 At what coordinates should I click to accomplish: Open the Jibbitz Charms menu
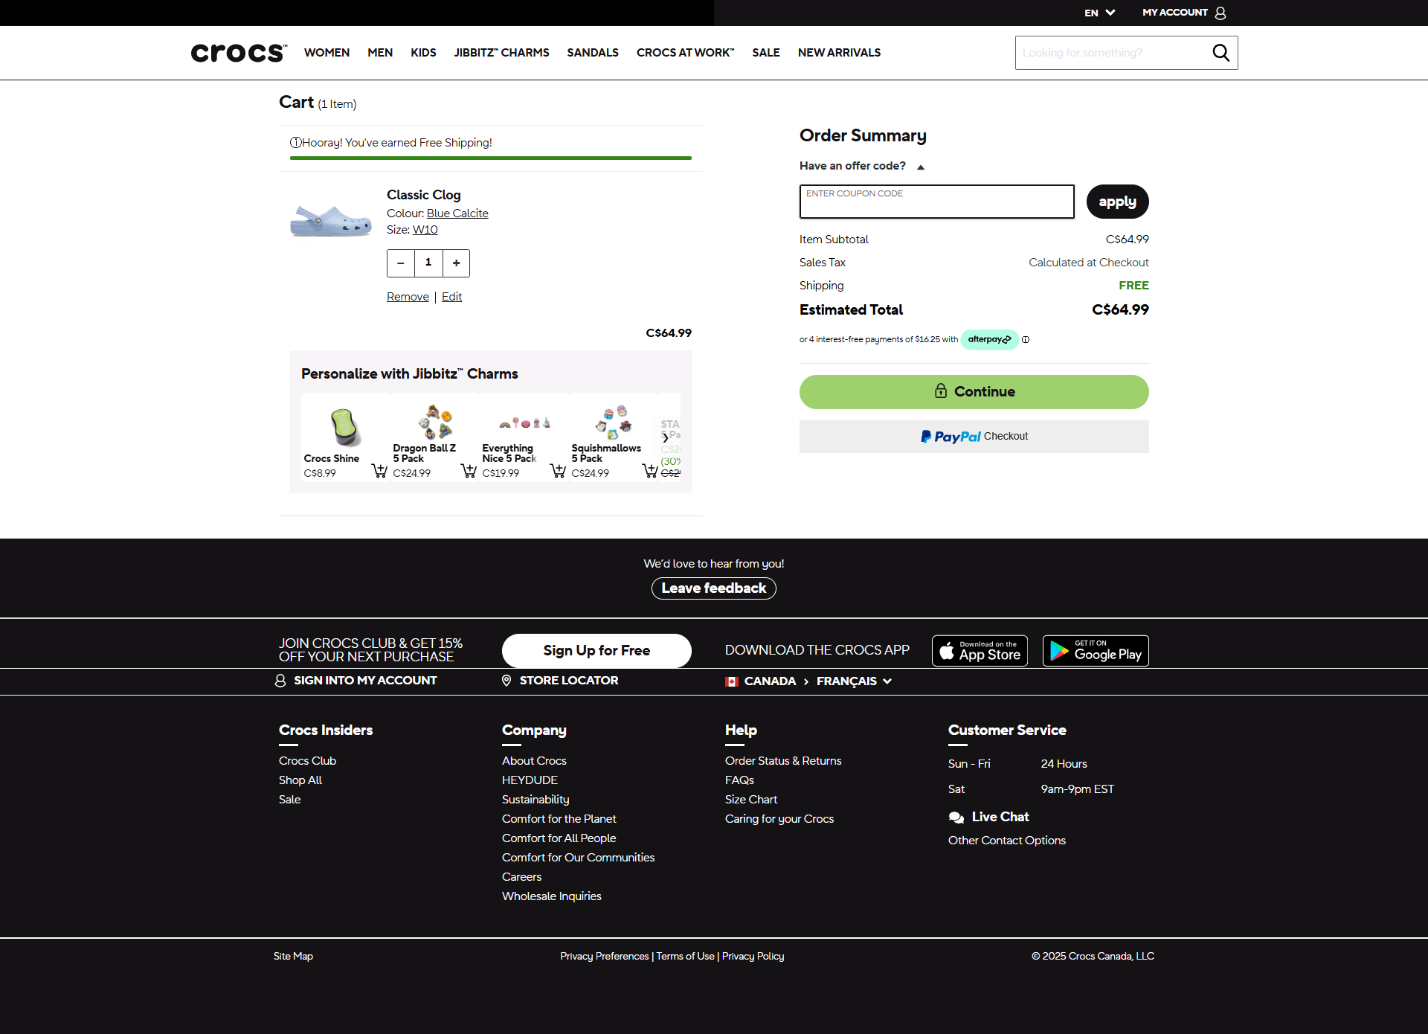click(x=501, y=53)
